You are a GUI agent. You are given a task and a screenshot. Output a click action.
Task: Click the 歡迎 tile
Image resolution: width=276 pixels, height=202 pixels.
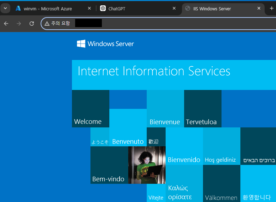tap(156, 137)
